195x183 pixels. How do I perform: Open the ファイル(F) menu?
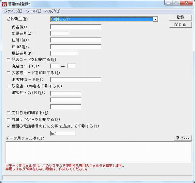(13, 11)
